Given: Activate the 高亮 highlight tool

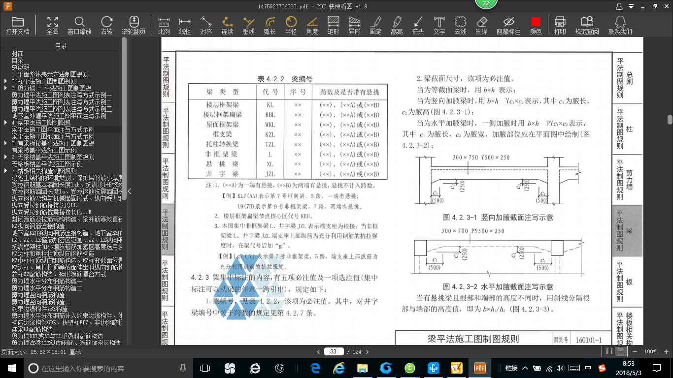Looking at the screenshot, I should tap(397, 23).
